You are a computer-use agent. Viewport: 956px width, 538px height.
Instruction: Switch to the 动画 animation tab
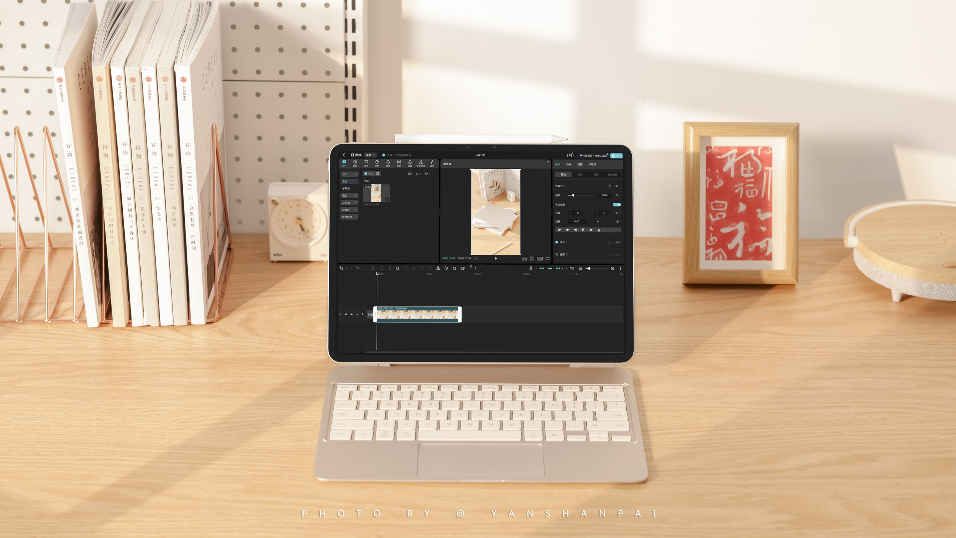click(x=569, y=165)
